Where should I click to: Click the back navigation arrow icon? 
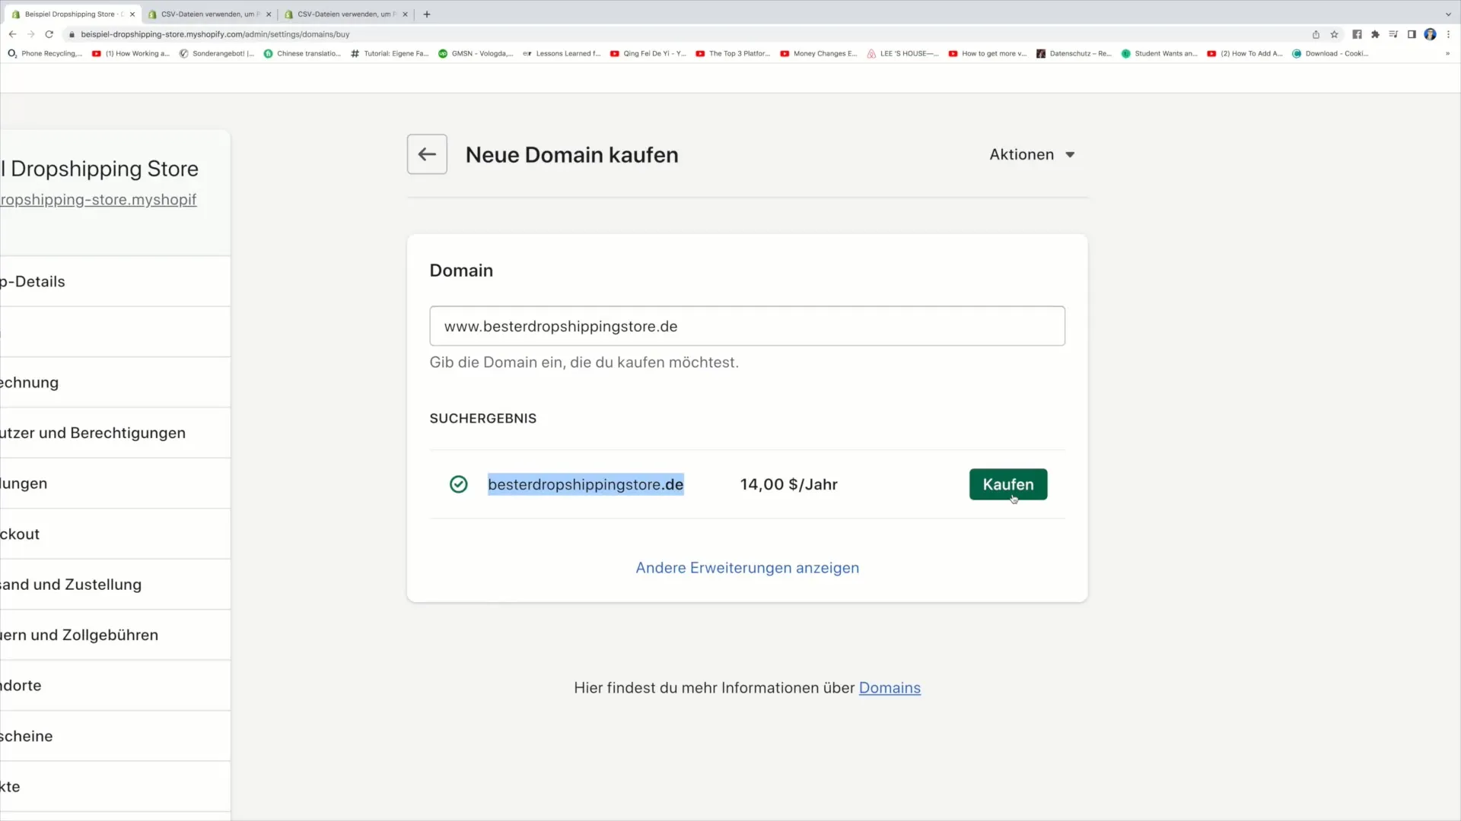tap(425, 154)
